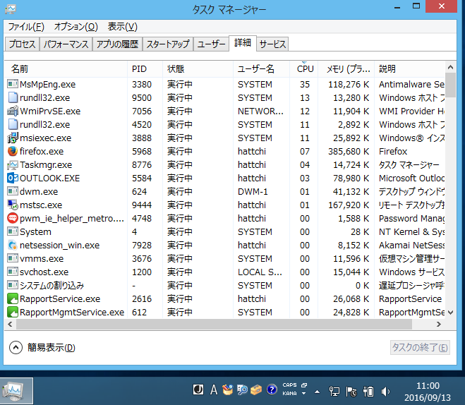Select the 385,680 K memory cell
Screen dimensions: 465x405
(x=349, y=151)
